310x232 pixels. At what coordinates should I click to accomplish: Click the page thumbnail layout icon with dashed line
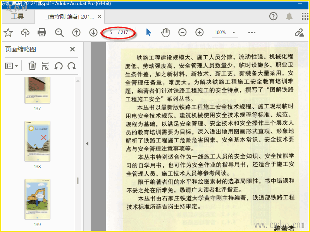[x=45, y=66]
